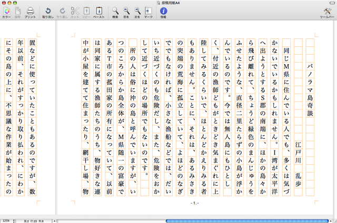The image size is (337, 223).
Task: Place cursor in column starting ふせたような
Action: (239, 117)
